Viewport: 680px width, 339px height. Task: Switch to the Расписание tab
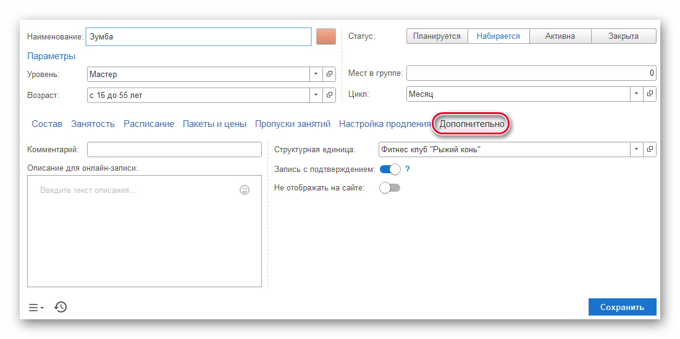pyautogui.click(x=149, y=124)
